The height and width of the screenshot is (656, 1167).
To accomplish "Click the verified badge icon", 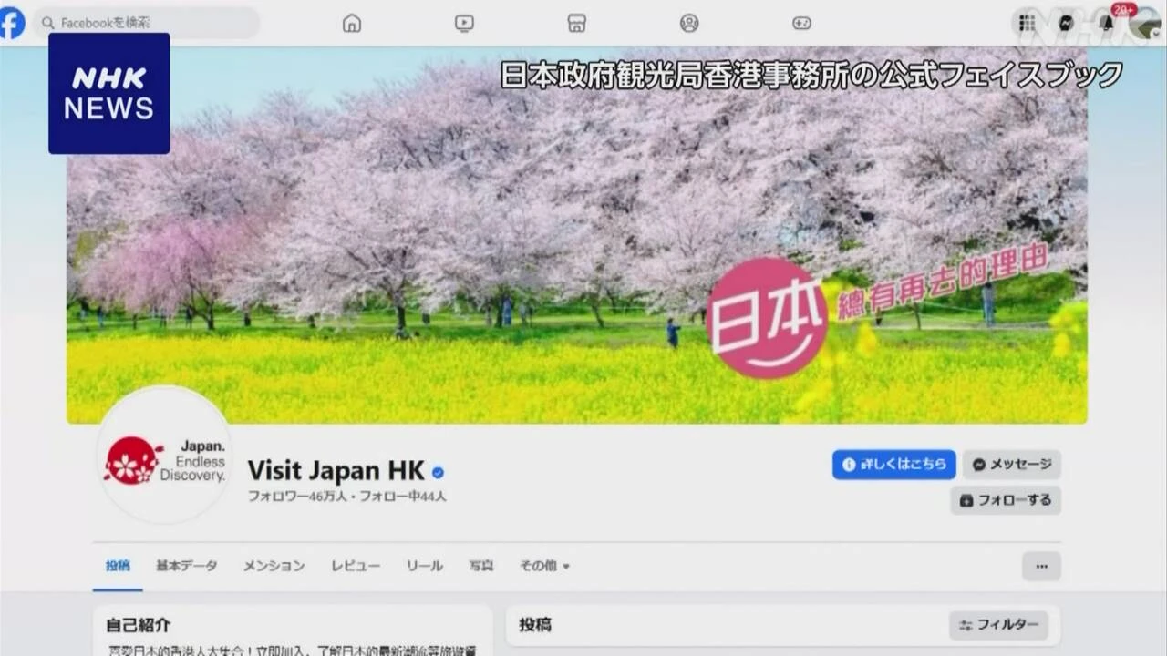I will [439, 472].
